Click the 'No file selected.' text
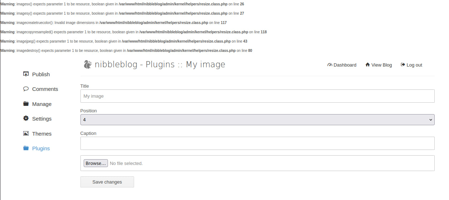449x200 pixels. pos(126,164)
